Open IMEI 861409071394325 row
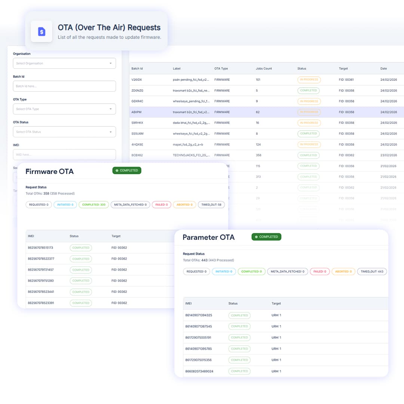This screenshot has width=404, height=404. (285, 315)
